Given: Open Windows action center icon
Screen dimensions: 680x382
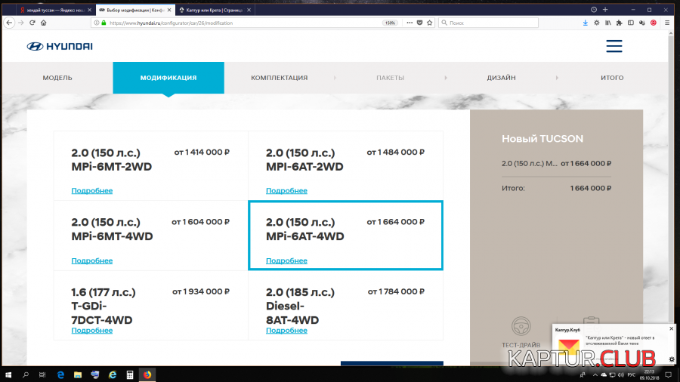Looking at the screenshot, I should coord(669,374).
